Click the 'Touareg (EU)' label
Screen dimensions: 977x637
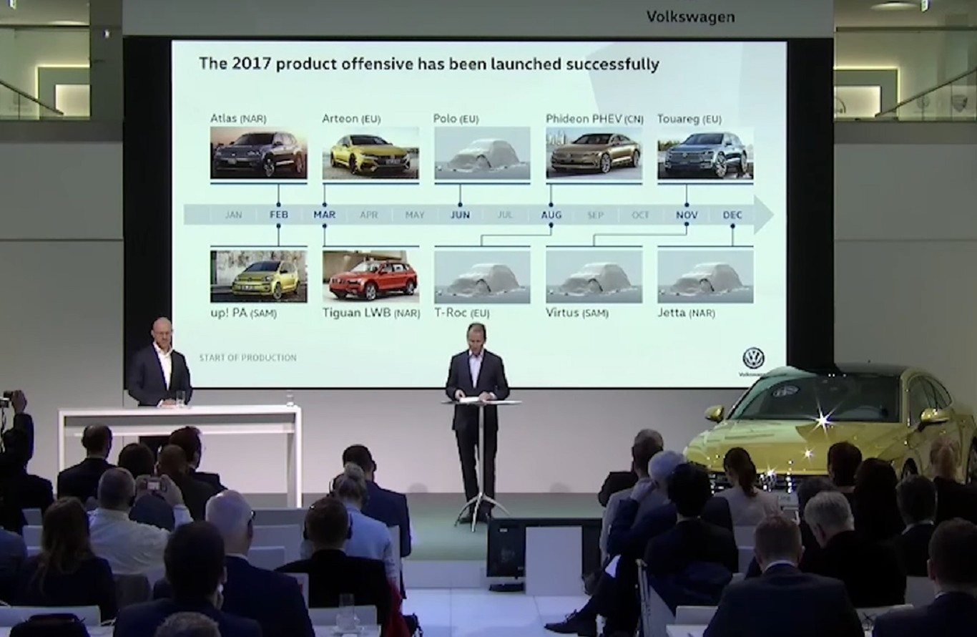pyautogui.click(x=689, y=118)
